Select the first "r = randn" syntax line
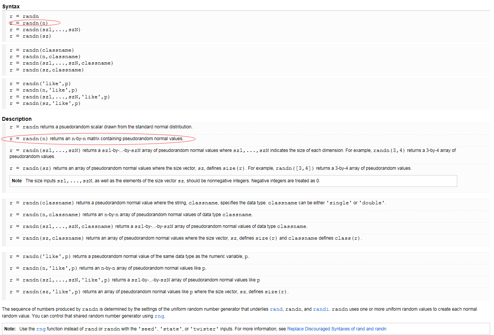The width and height of the screenshot is (494, 335). coord(24,16)
